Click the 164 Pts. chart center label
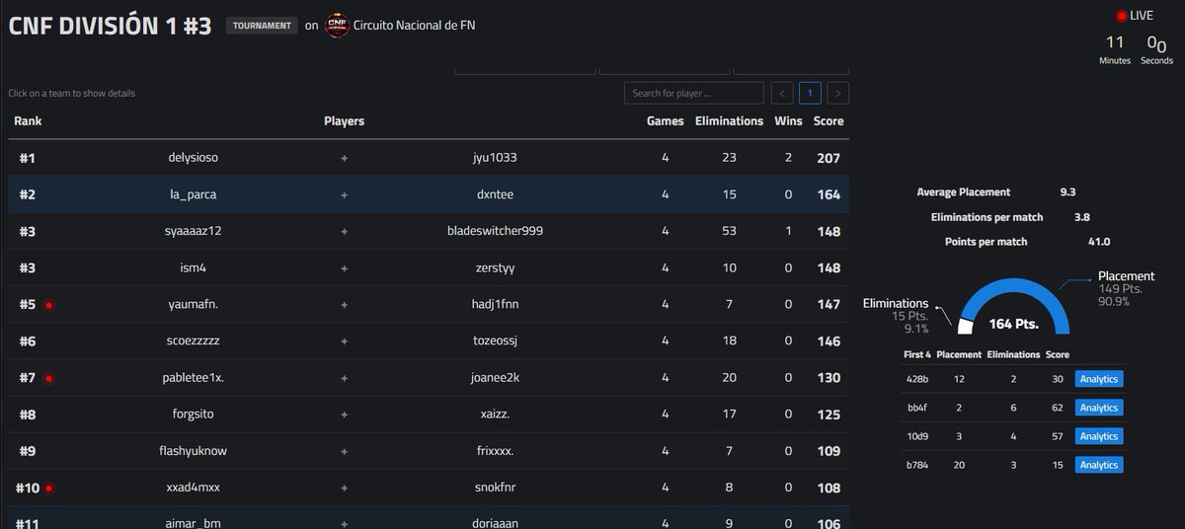Screen dimensions: 1185x529 [1013, 324]
